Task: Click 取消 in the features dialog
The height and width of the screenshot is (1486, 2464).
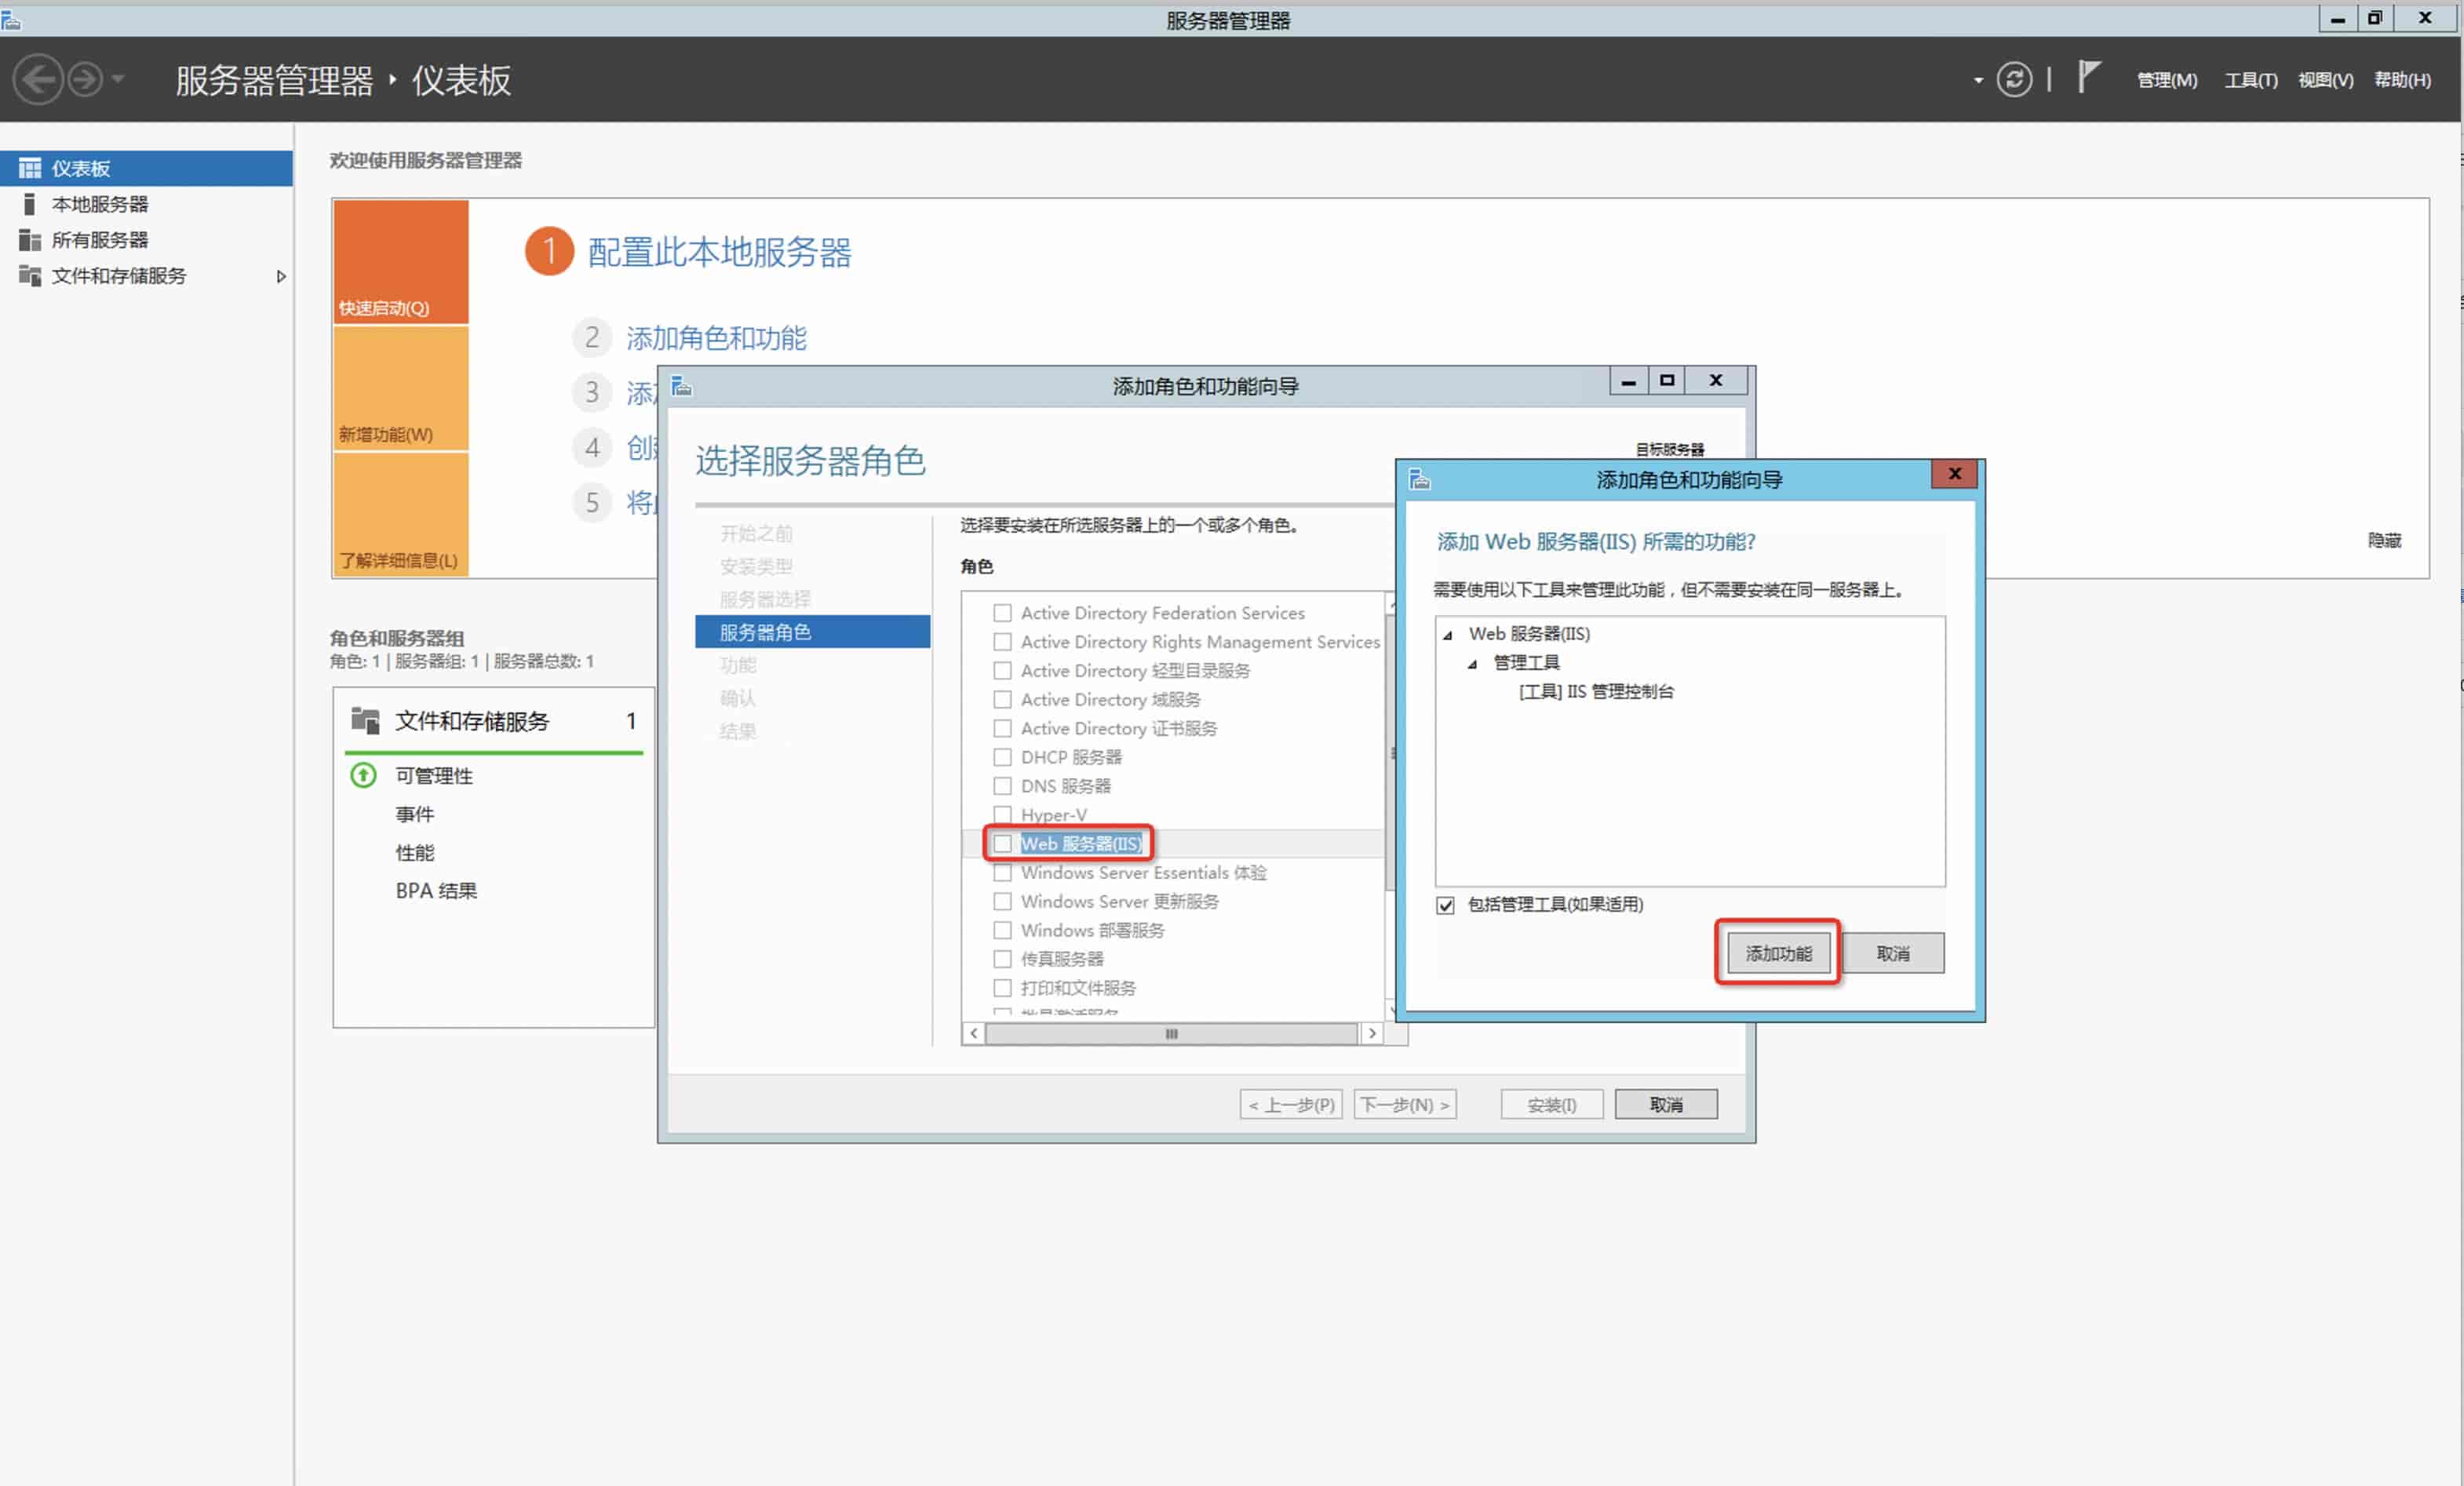Action: coord(1892,953)
